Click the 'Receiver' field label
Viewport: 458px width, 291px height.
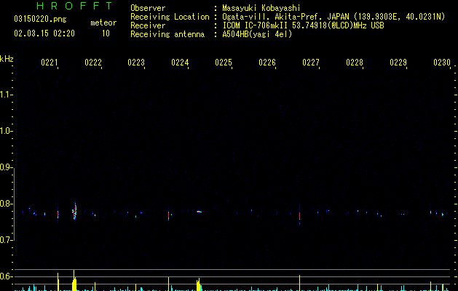[x=148, y=25]
